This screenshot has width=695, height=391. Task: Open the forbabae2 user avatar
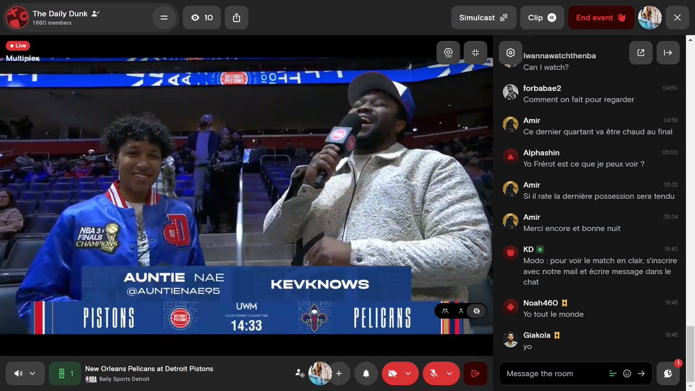(x=510, y=92)
